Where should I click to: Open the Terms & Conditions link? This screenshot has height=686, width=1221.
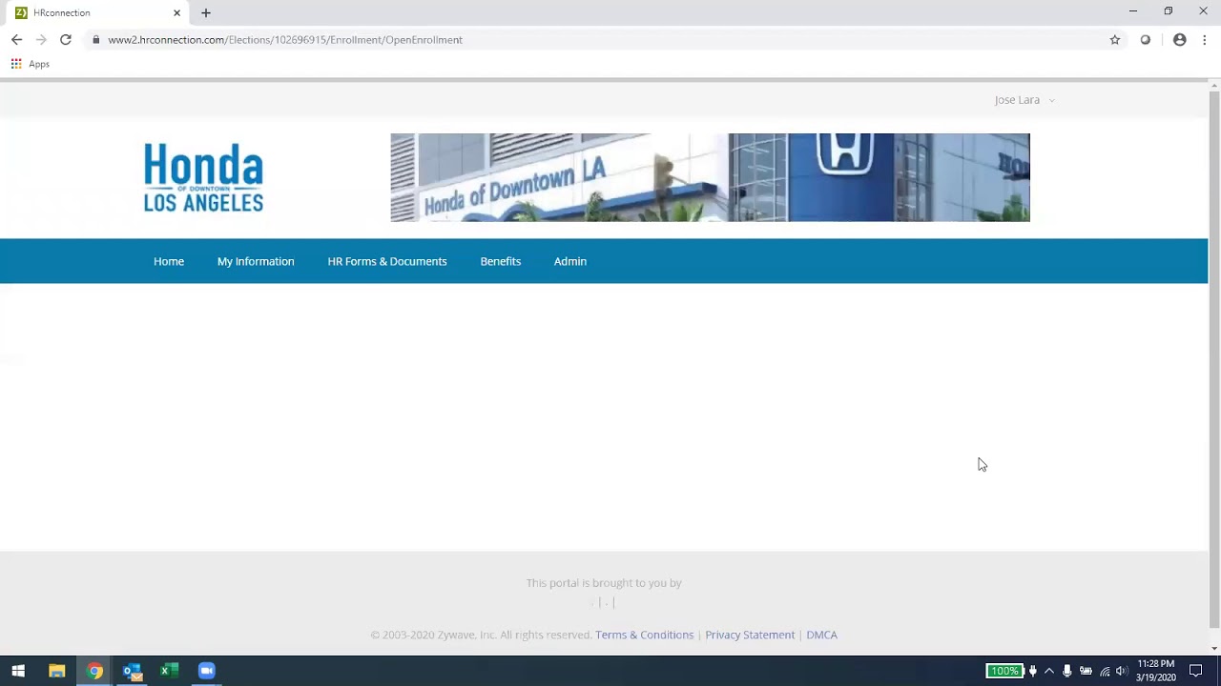(645, 635)
